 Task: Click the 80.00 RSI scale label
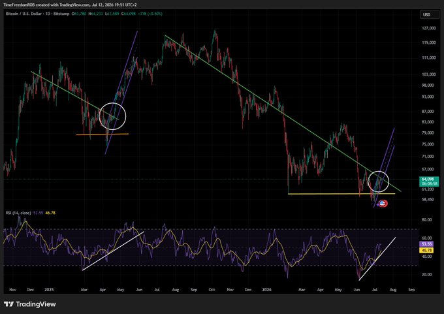[426, 219]
